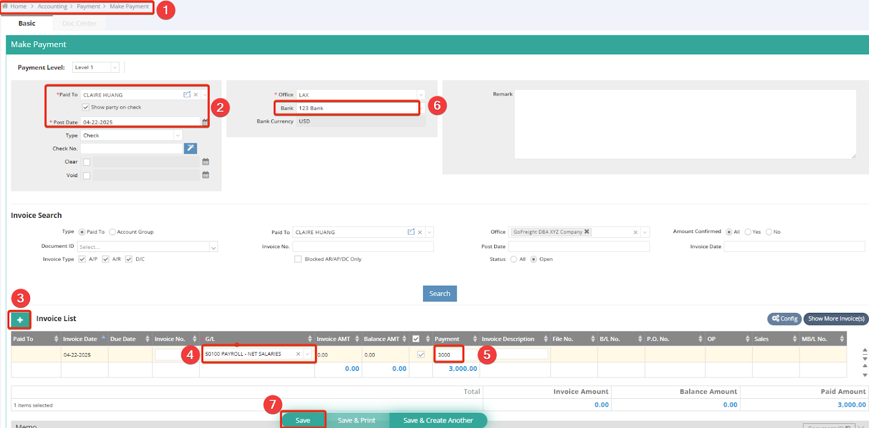Click the Payment amount input field
869x428 pixels.
[x=449, y=355]
